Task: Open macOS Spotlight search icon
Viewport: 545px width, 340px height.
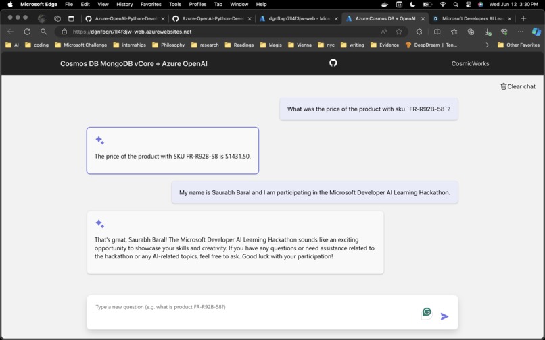Action: click(x=456, y=5)
